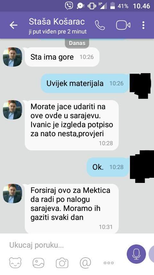
Task: Tap the 'Ukucaj poruku...' message field
Action: point(66,245)
